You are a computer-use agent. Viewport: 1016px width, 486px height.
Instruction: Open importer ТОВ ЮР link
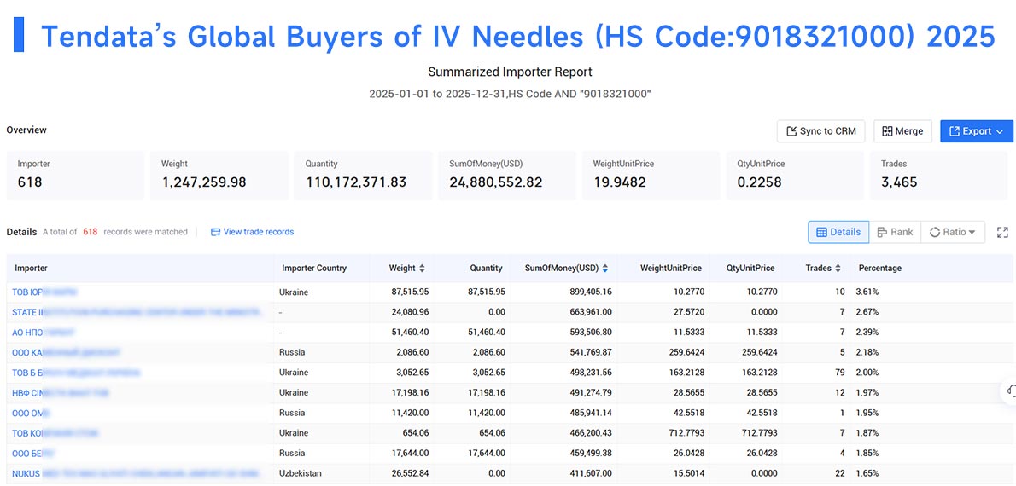click(44, 292)
